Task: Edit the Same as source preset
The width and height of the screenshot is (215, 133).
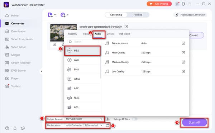Action: click(x=183, y=43)
